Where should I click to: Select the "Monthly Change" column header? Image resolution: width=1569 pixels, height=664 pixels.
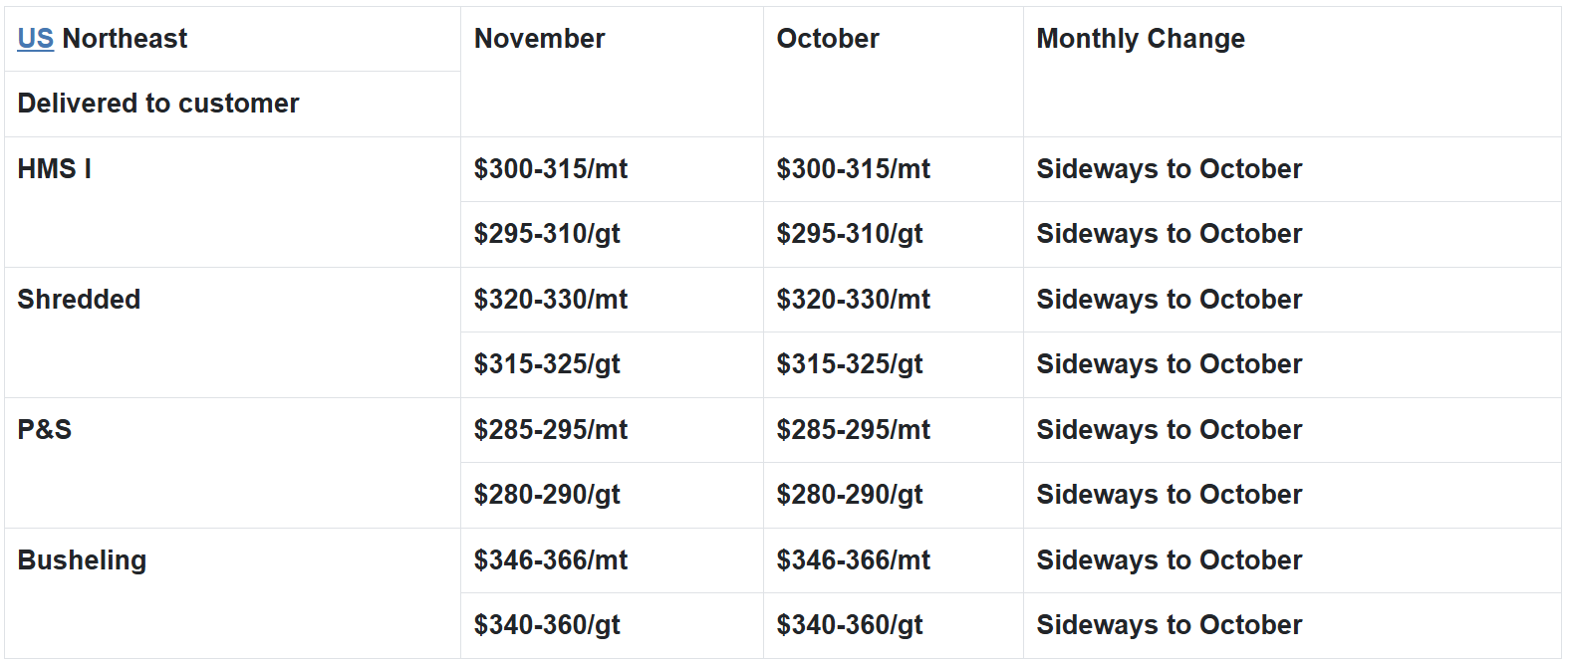(x=1141, y=39)
